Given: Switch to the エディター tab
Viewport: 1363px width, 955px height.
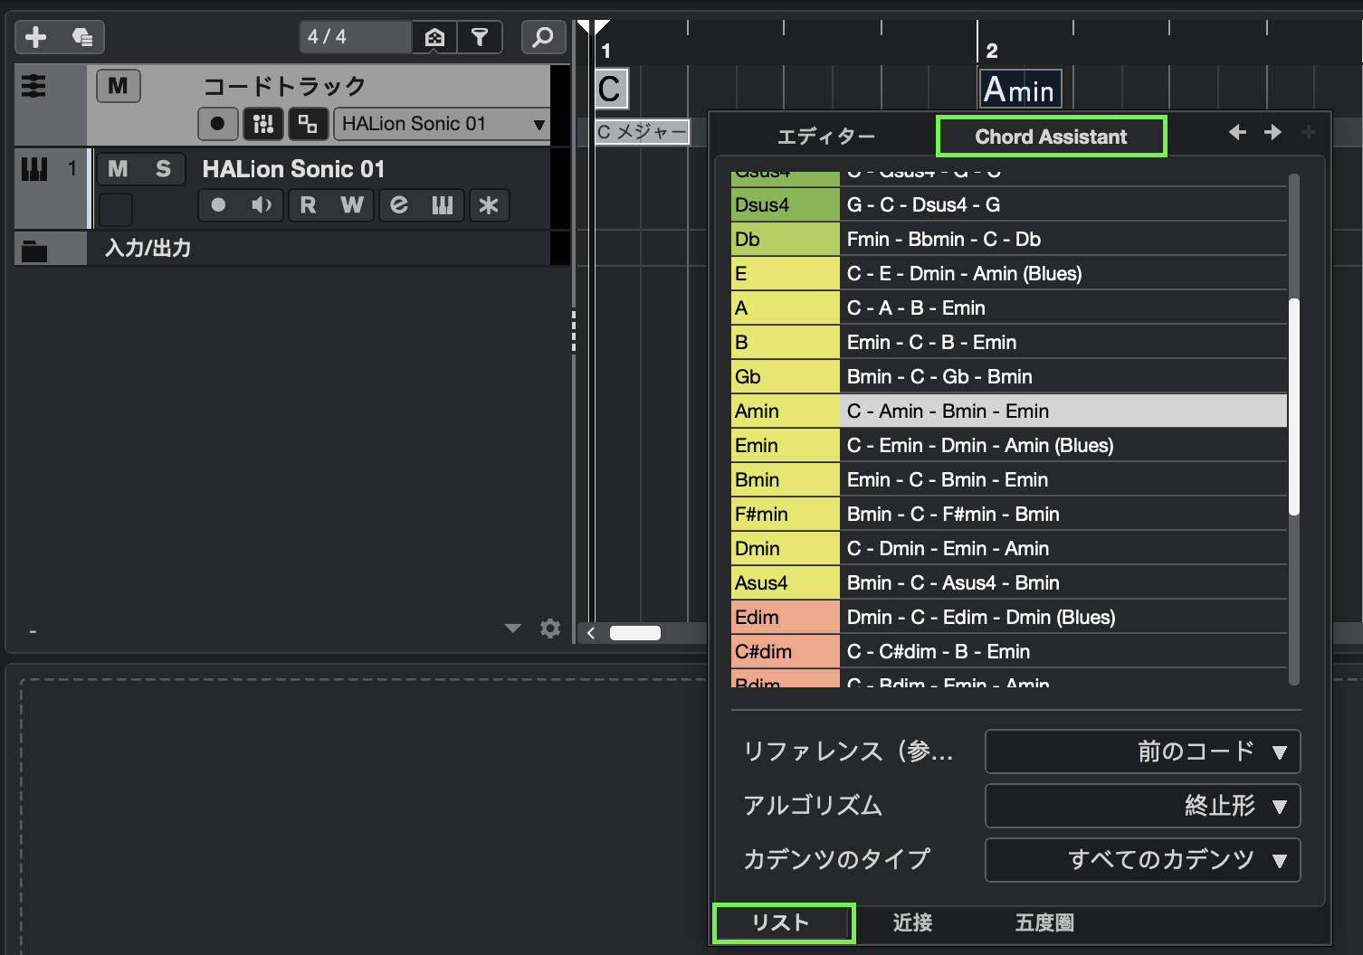Looking at the screenshot, I should (825, 137).
